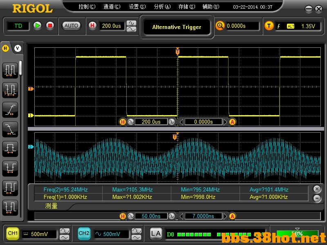The width and height of the screenshot is (327, 245).
Task: Open the 分析(A) menu
Action: (162, 7)
